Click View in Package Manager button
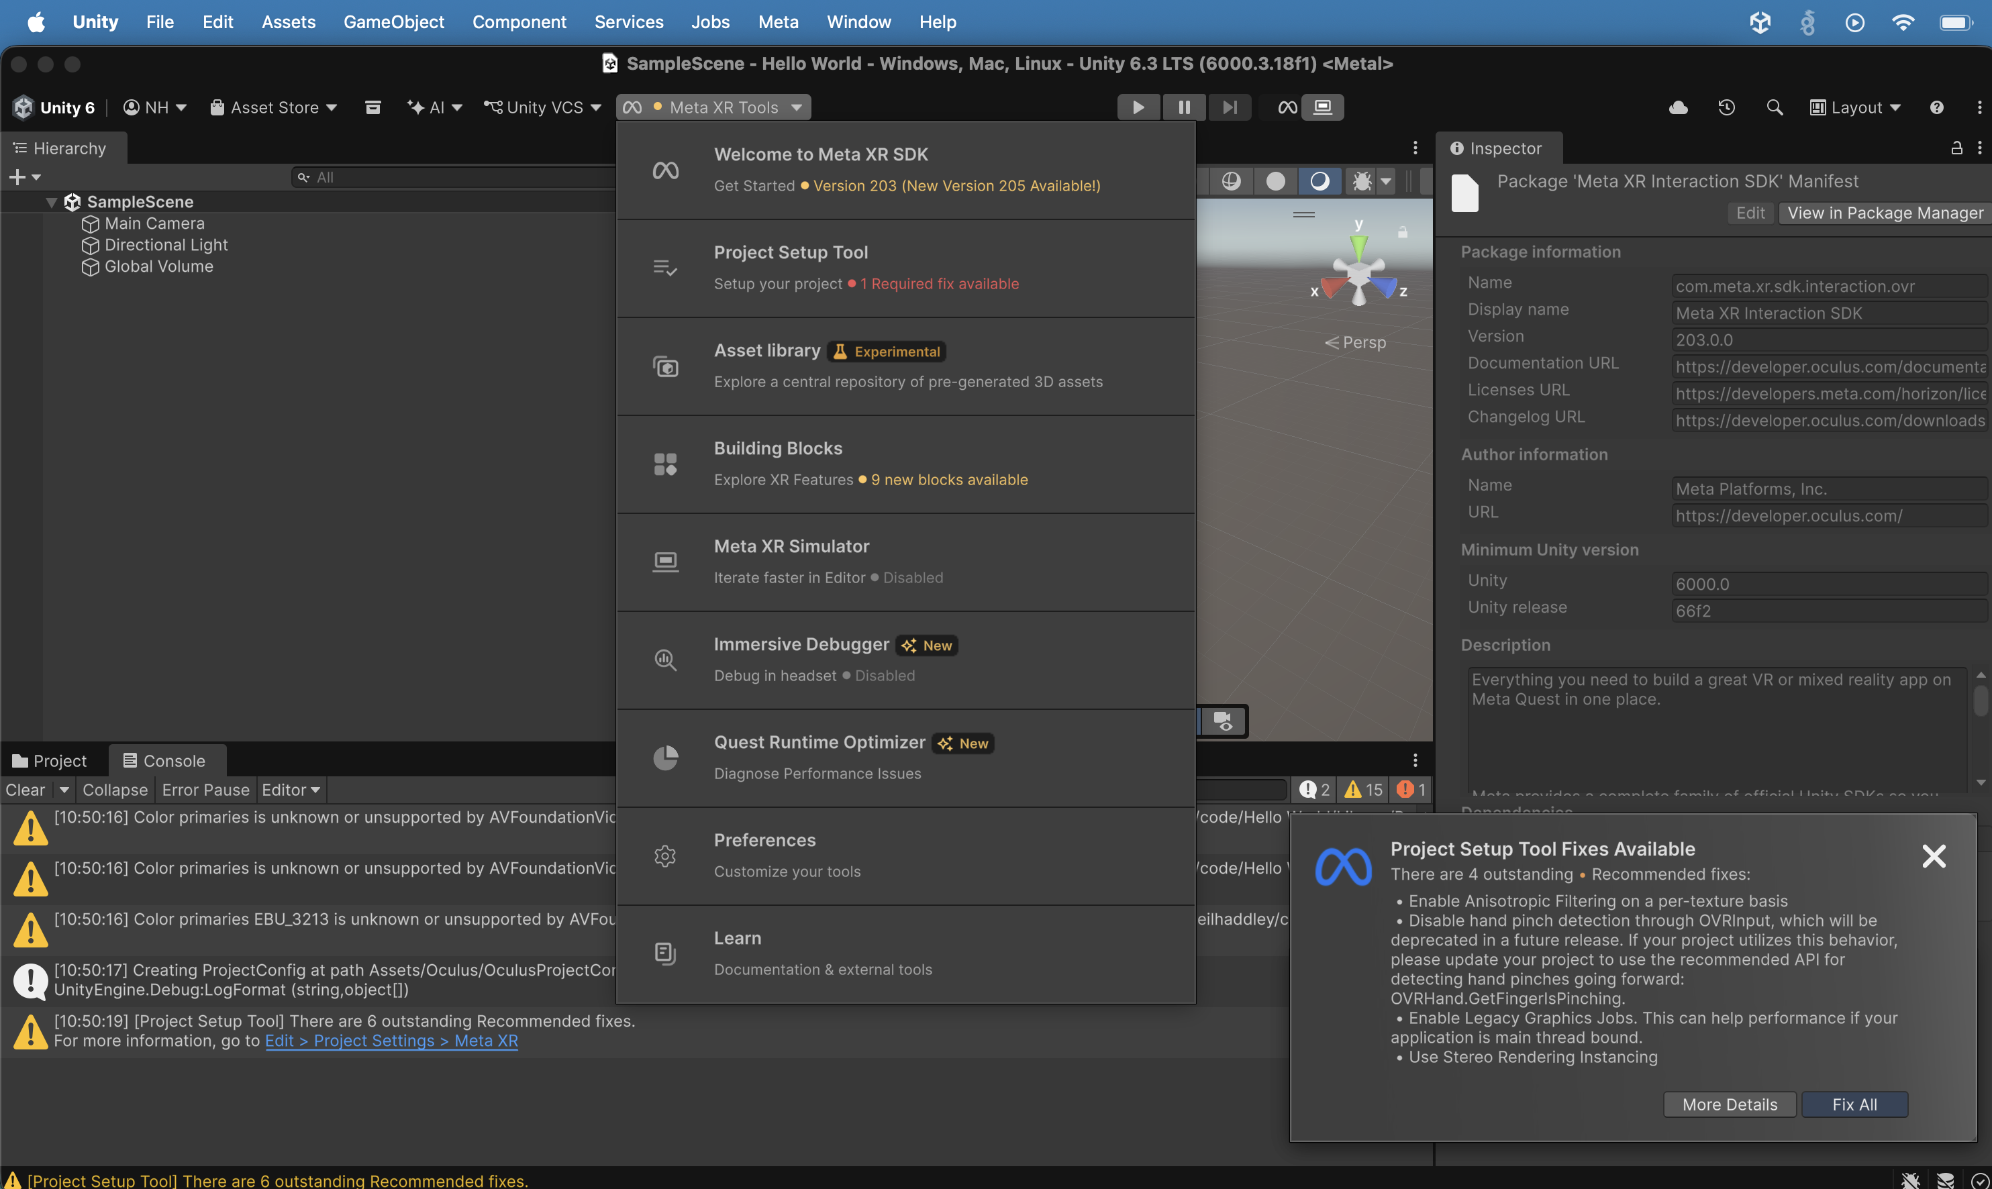This screenshot has height=1189, width=1992. 1885,213
